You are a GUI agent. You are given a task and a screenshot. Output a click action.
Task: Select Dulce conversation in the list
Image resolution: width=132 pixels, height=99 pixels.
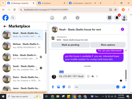pyautogui.click(x=22, y=79)
